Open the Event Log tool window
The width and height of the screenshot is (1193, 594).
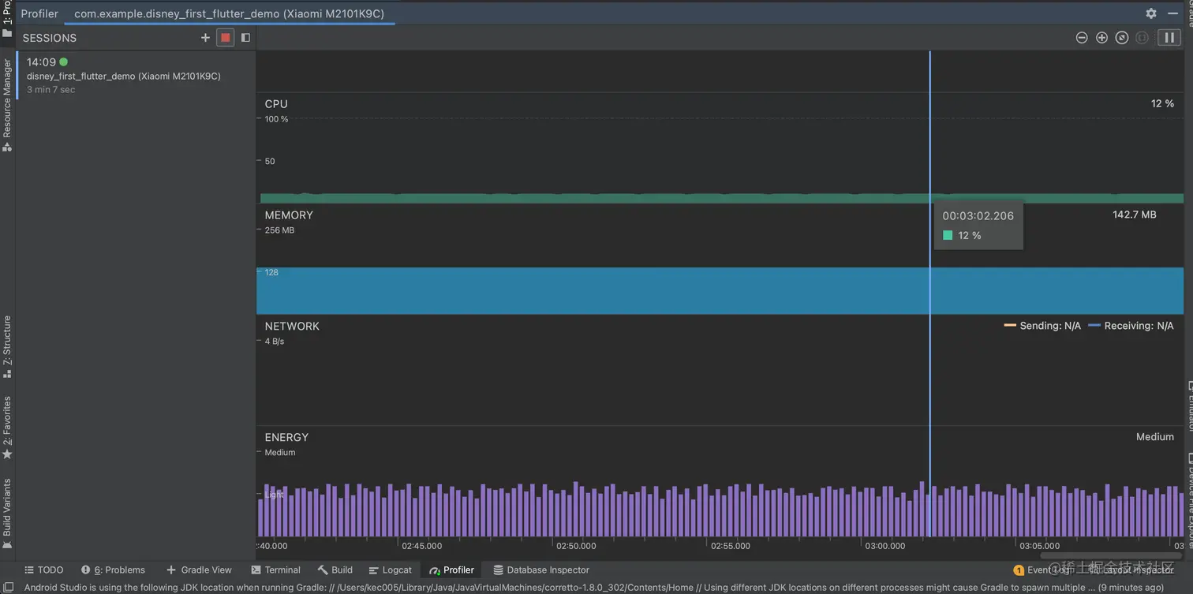pyautogui.click(x=1042, y=570)
